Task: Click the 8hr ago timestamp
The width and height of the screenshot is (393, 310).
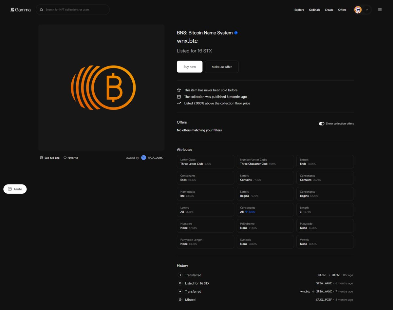Action: pos(348,275)
